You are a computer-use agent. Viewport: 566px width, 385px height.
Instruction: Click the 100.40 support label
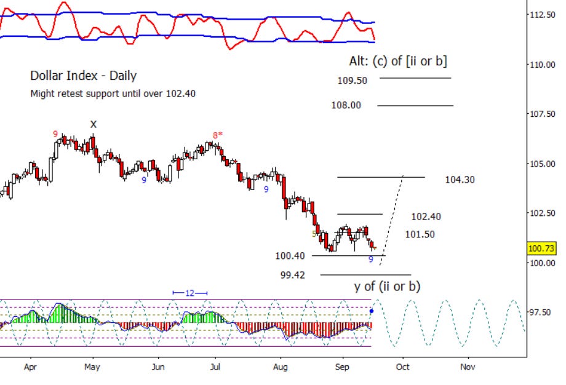pyautogui.click(x=290, y=256)
